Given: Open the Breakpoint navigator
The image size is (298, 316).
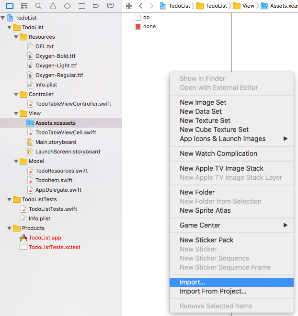Looking at the screenshot, I should coord(96,6).
